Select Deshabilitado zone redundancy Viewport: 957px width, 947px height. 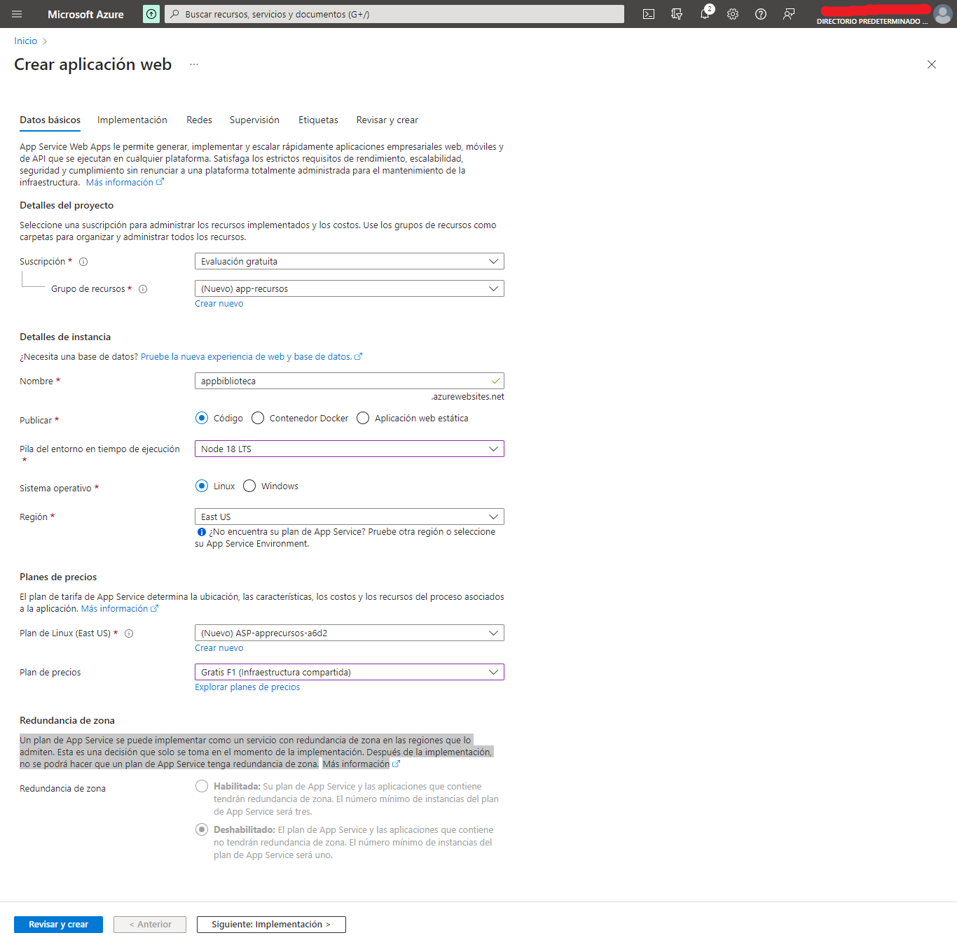pyautogui.click(x=202, y=829)
